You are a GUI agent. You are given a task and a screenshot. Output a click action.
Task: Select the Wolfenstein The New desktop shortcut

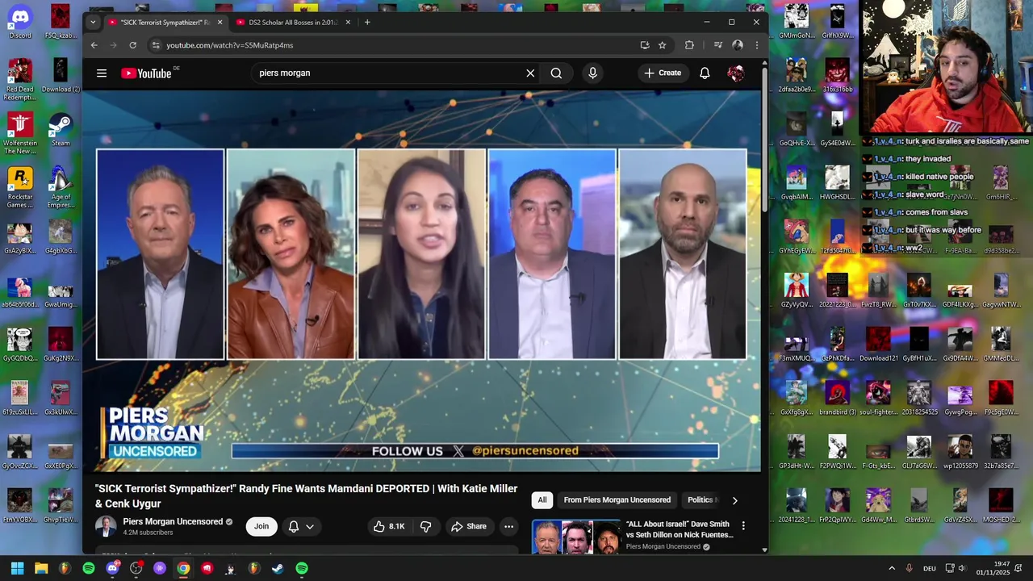[x=20, y=133]
